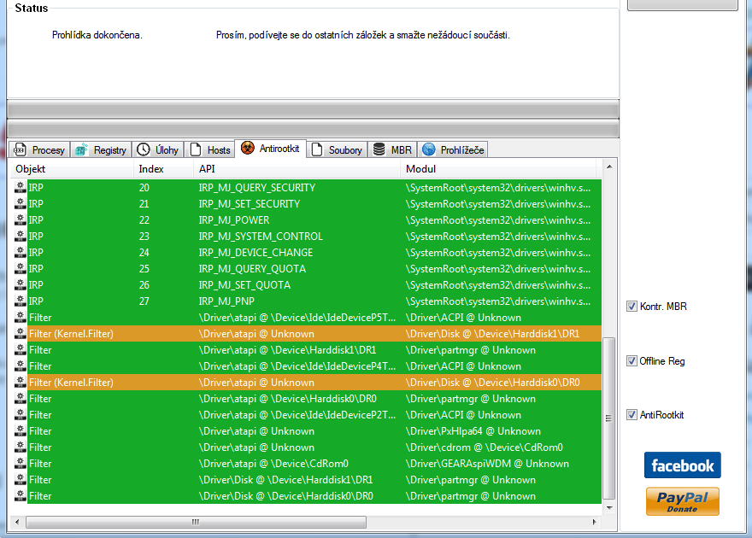The height and width of the screenshot is (538, 752).
Task: Click the \Driver\cdrom @ \Device\CdRom0 module cell
Action: [x=485, y=447]
